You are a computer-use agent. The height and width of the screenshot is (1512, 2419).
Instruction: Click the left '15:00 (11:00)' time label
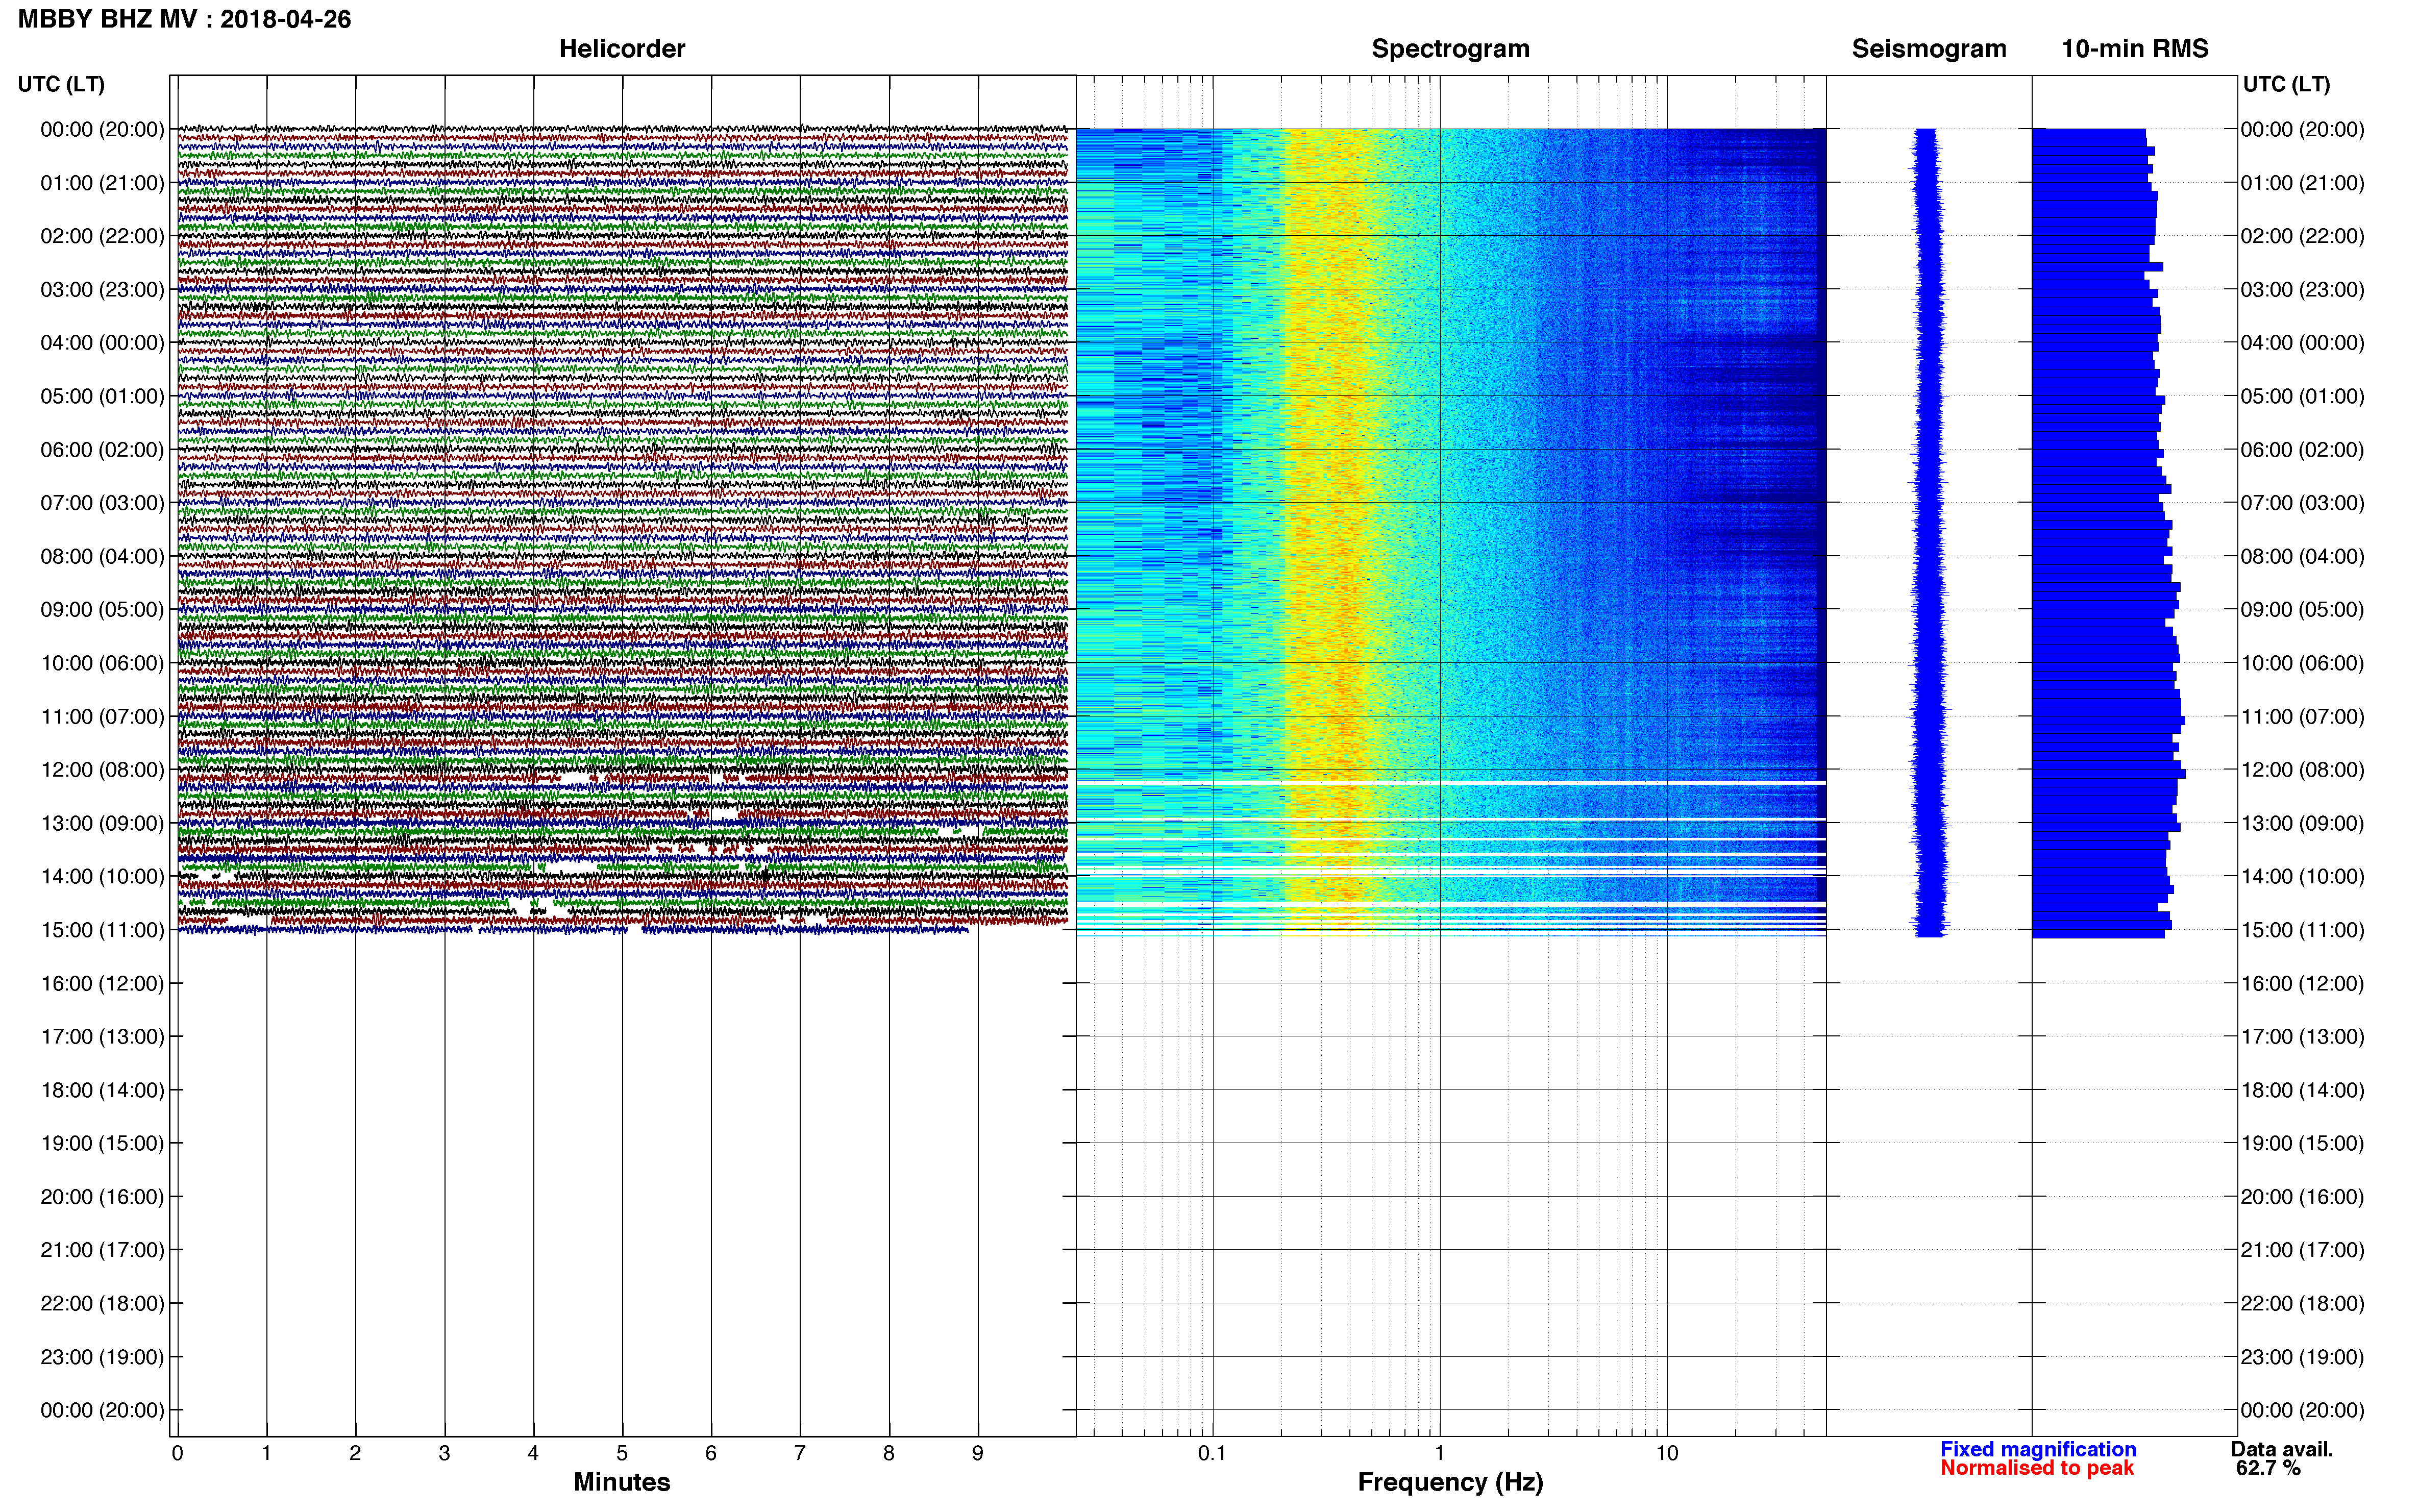click(102, 929)
